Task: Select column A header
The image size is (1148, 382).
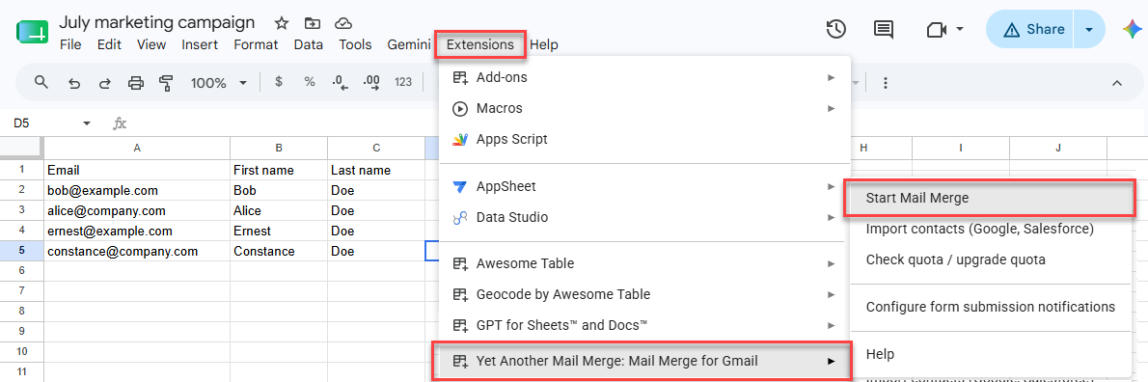Action: (x=137, y=148)
